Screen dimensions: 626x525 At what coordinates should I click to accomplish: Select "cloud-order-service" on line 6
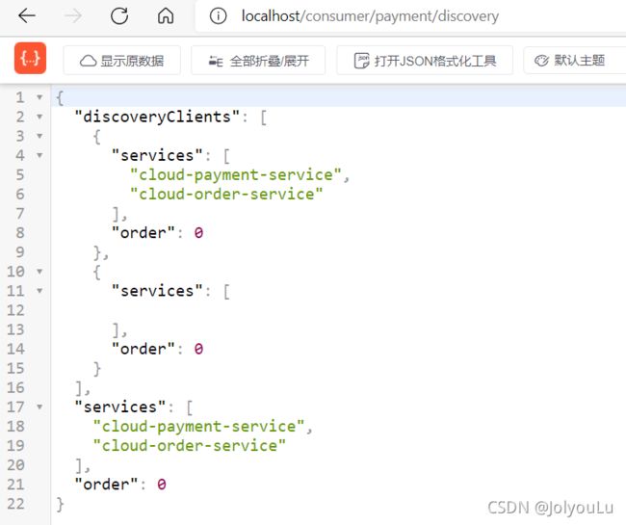click(226, 194)
